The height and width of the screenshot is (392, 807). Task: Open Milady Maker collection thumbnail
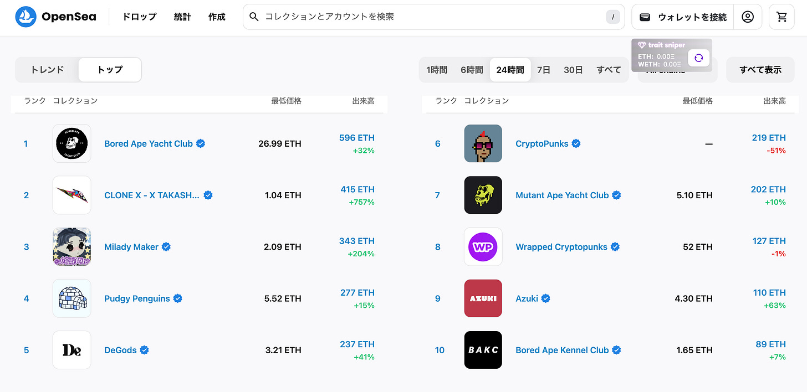pos(72,247)
